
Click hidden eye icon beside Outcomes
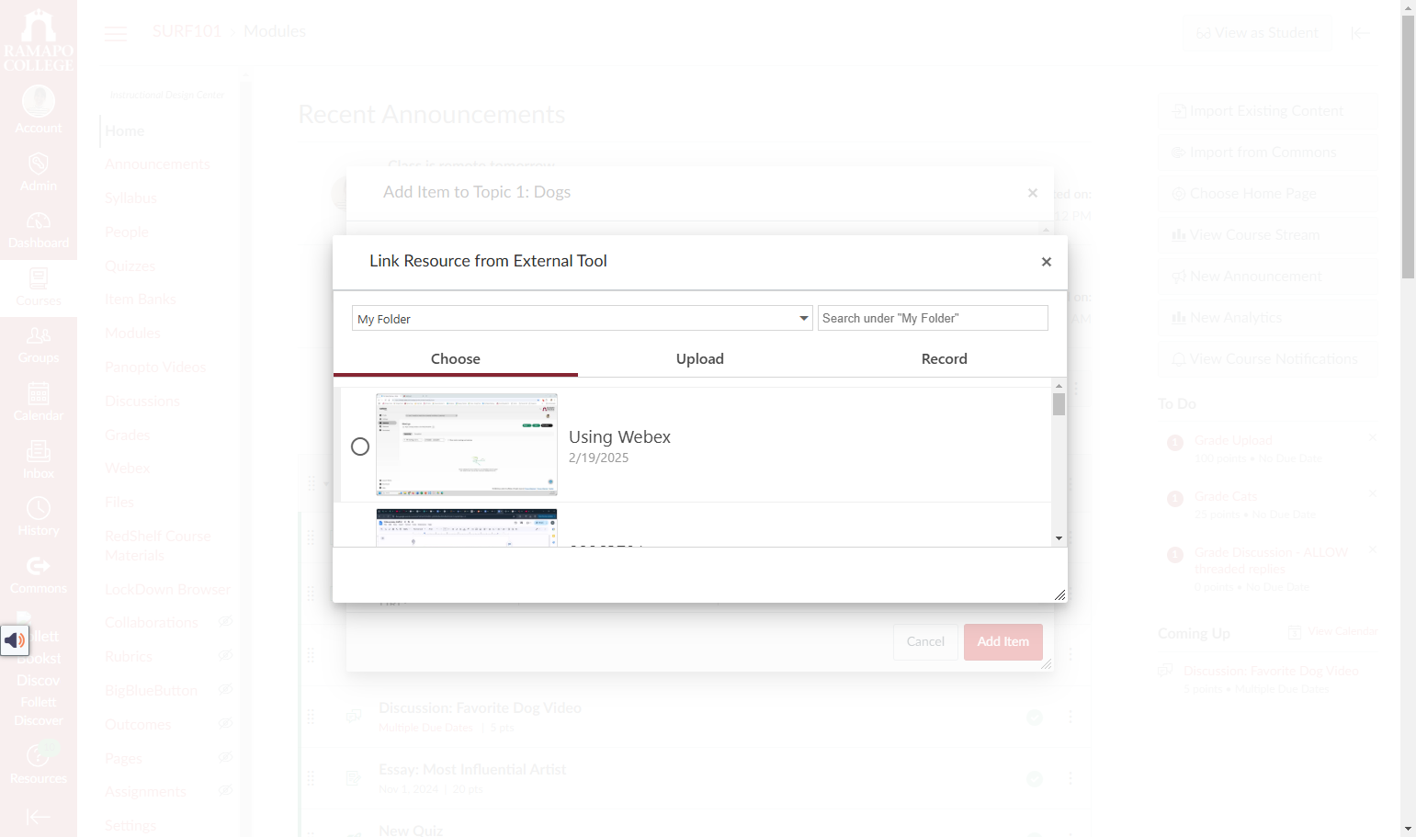coord(225,724)
